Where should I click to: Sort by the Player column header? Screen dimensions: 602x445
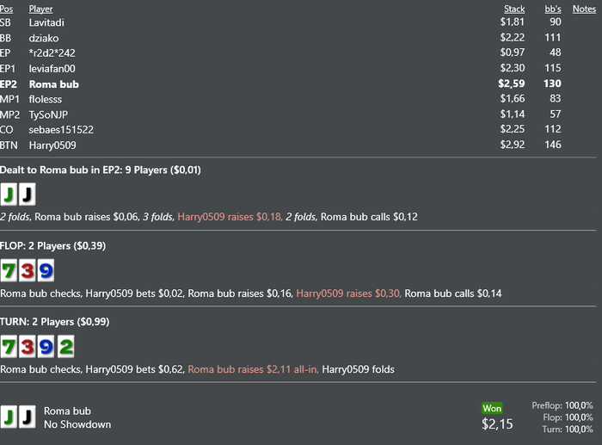(40, 9)
